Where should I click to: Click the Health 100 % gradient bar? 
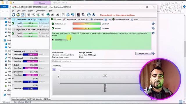(x=87, y=28)
